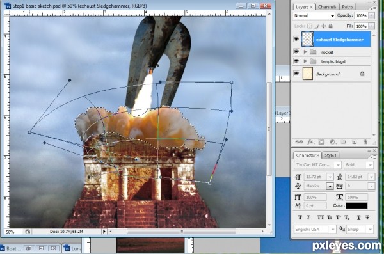Apply Faux Italic style
The height and width of the screenshot is (254, 384).
tap(308, 218)
